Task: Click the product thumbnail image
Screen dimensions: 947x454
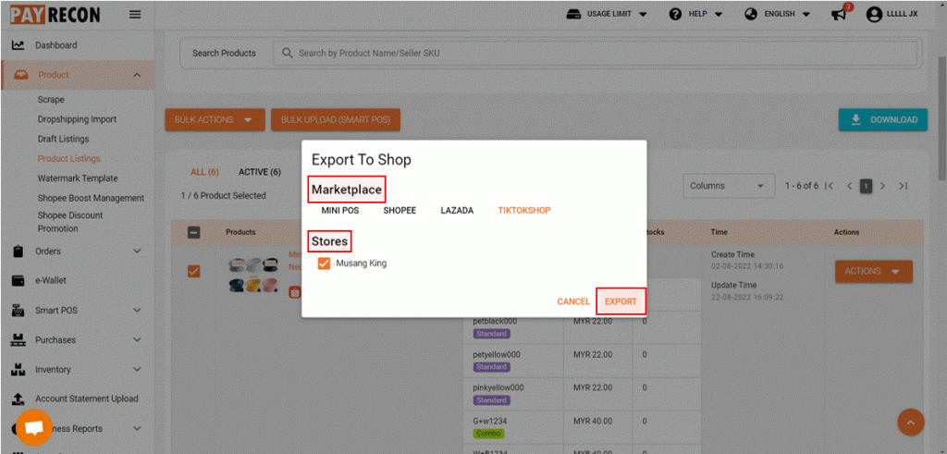Action: 252,276
